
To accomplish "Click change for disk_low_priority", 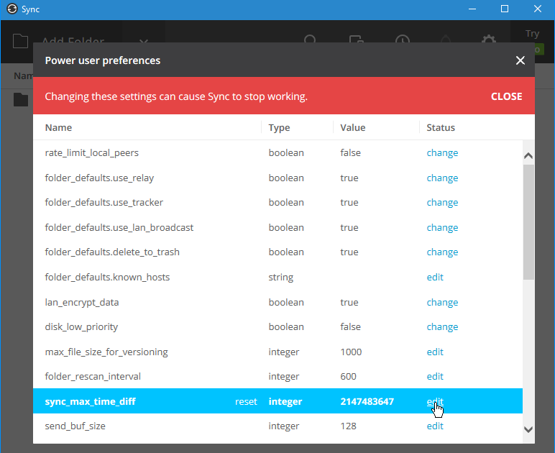I will pyautogui.click(x=442, y=326).
